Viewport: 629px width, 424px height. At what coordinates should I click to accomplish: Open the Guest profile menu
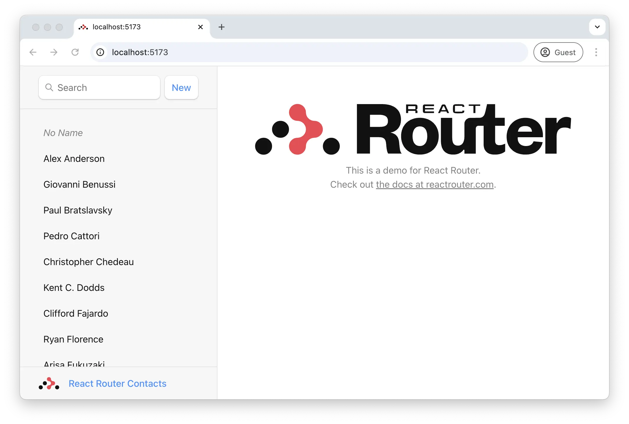coord(558,52)
